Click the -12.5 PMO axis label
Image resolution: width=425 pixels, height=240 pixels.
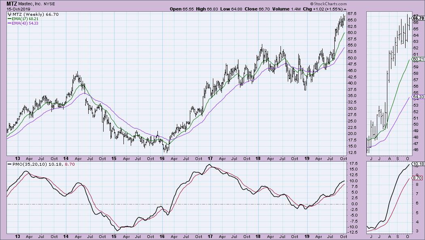coord(352,232)
